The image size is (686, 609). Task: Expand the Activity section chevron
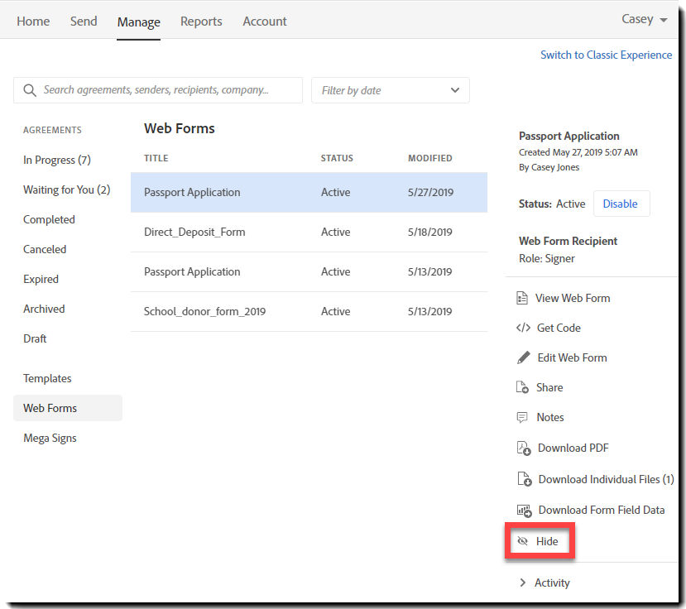(522, 583)
